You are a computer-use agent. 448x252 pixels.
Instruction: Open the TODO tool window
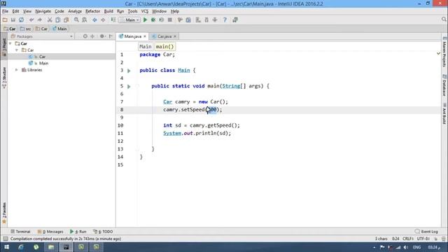(x=103, y=232)
